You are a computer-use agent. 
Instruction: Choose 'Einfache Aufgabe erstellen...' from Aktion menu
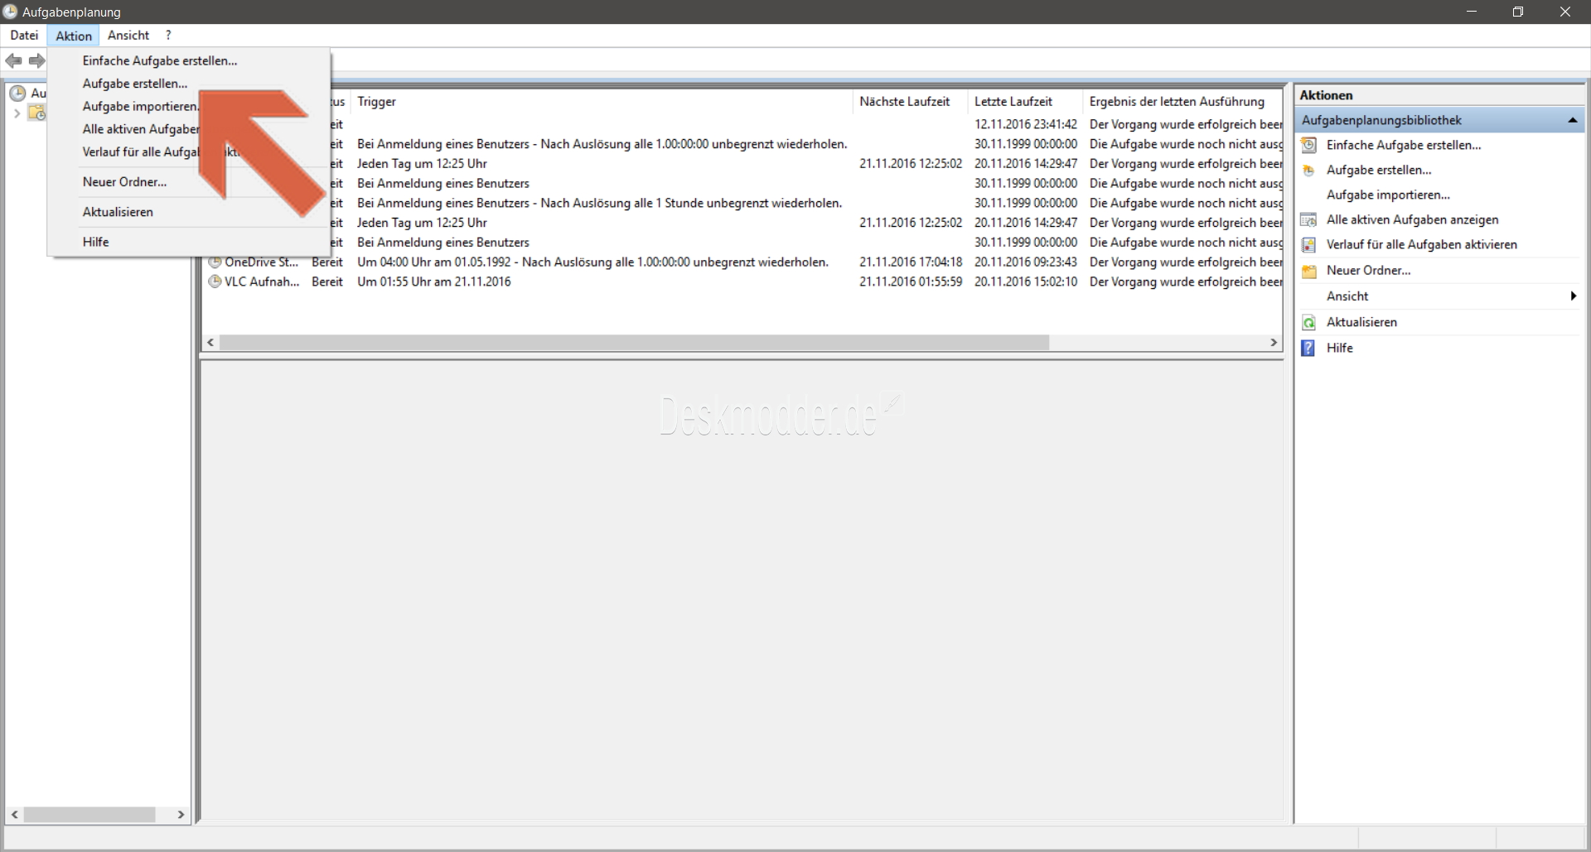(x=160, y=60)
